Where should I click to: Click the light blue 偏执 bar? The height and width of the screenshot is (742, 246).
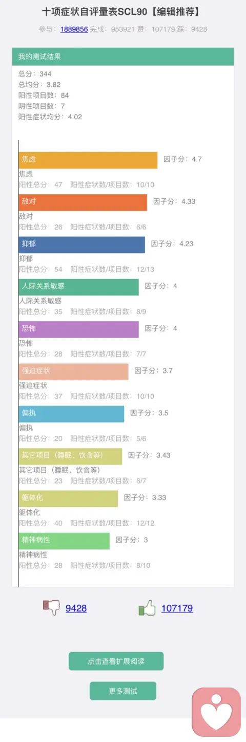(x=72, y=414)
